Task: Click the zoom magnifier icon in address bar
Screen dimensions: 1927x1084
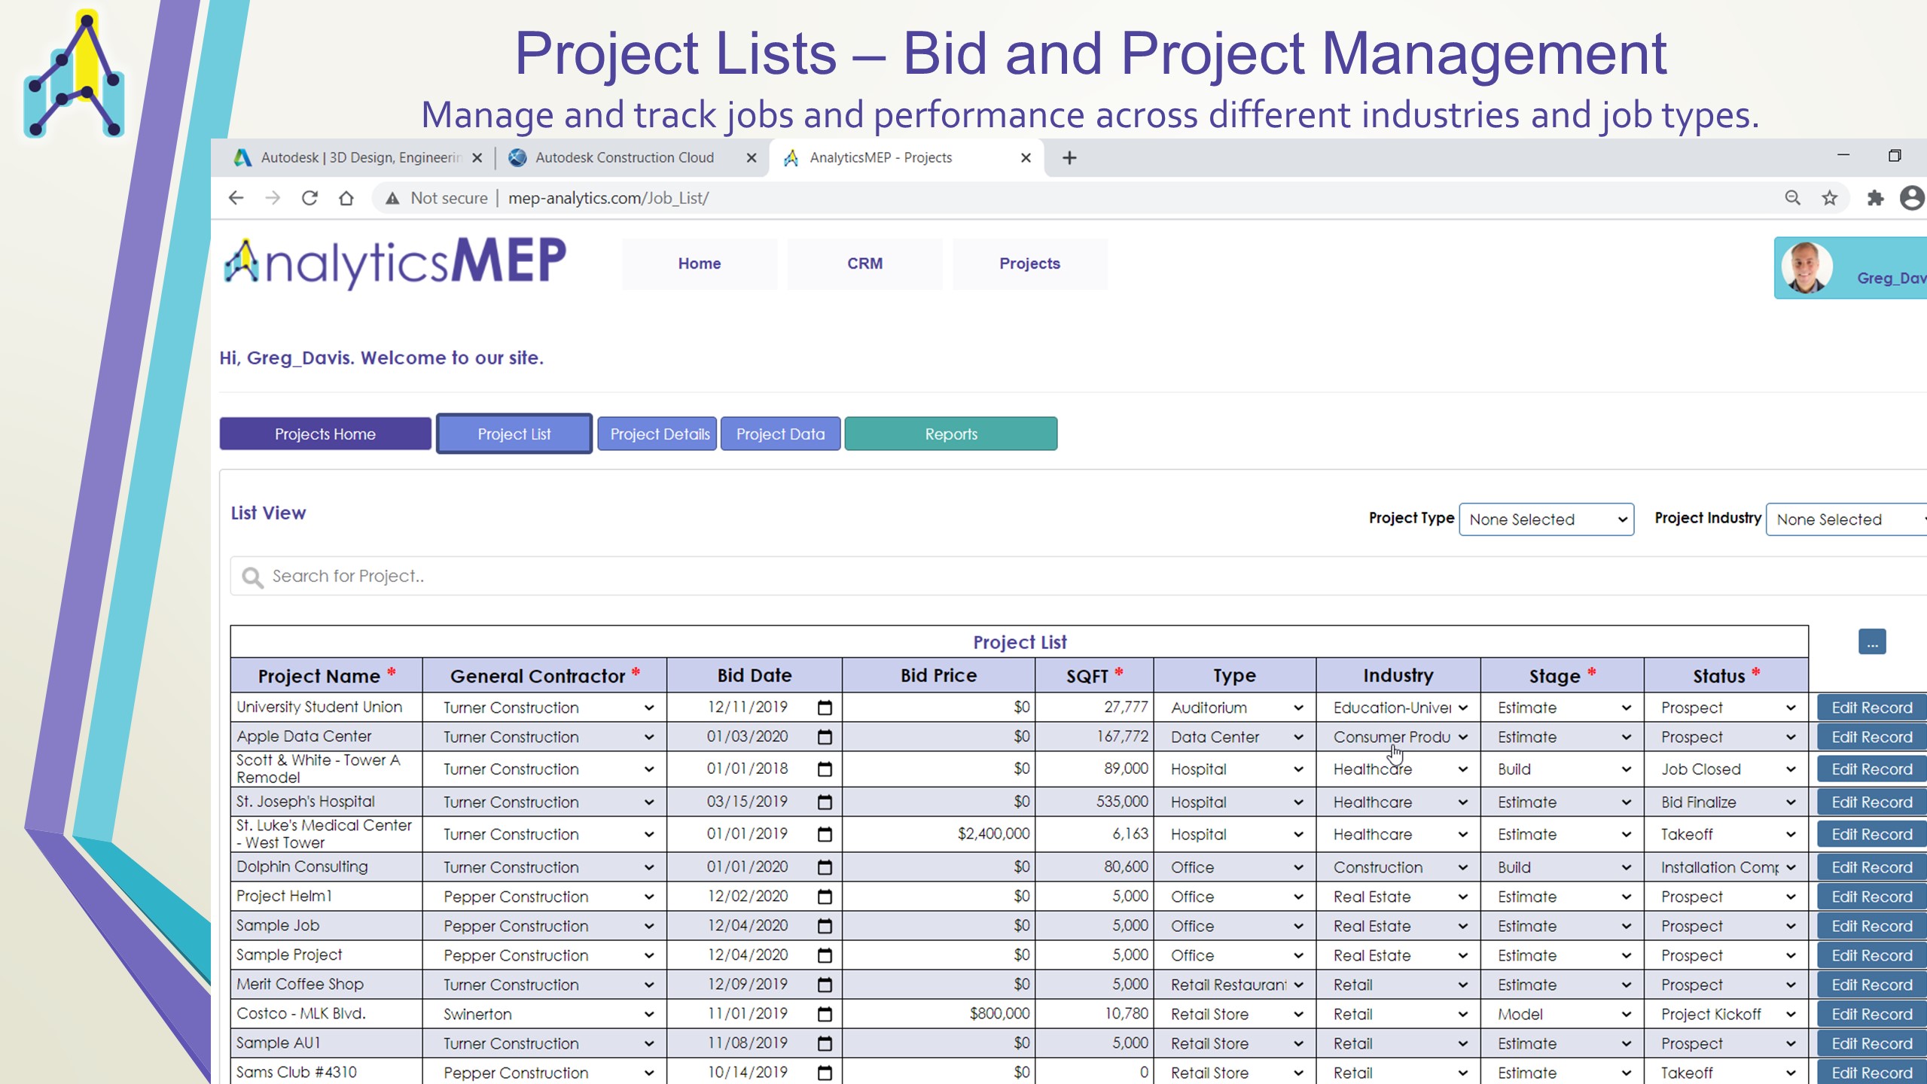Action: (1792, 198)
